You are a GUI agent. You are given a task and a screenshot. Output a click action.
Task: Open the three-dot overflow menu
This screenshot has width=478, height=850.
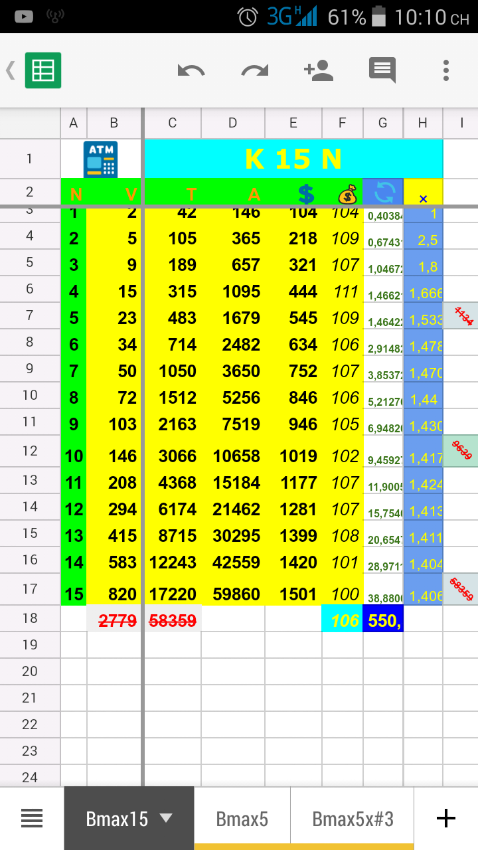point(445,70)
